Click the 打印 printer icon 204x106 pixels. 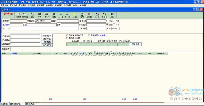47,14
